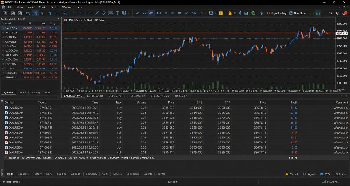The width and height of the screenshot is (350, 186).
Task: Select BTCUSDm row in Market Watch
Action: pyautogui.click(x=30, y=73)
